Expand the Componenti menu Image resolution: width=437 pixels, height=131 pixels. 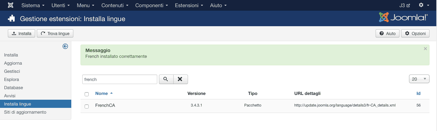pos(151,5)
